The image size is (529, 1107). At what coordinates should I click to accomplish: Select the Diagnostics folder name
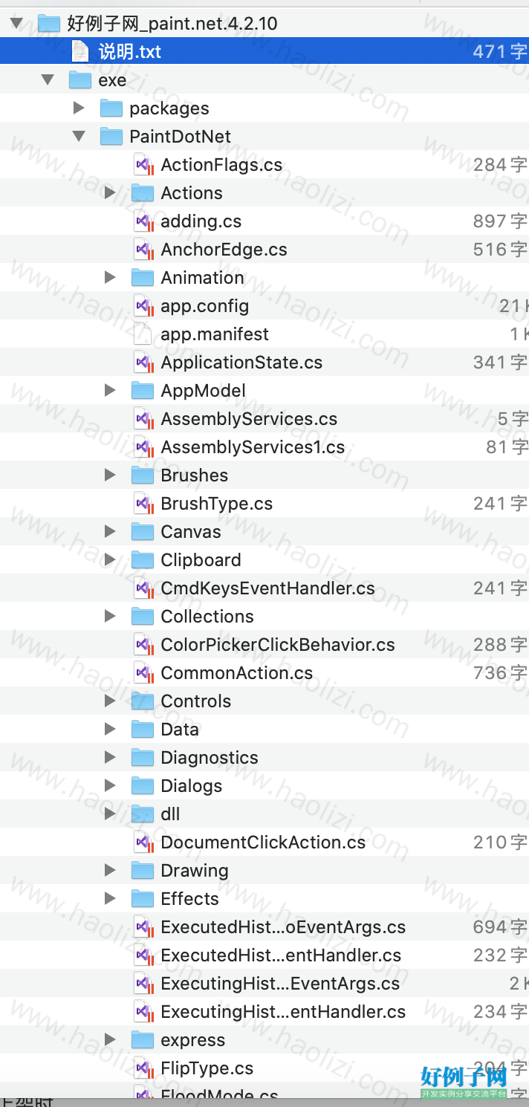click(x=210, y=758)
